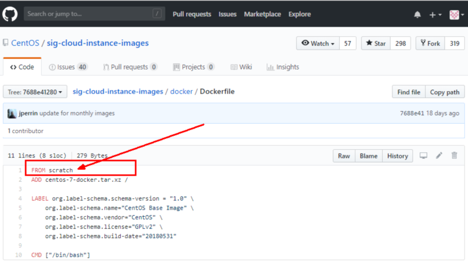Expand the Tree: 7688e41280 branch selector

(x=35, y=92)
